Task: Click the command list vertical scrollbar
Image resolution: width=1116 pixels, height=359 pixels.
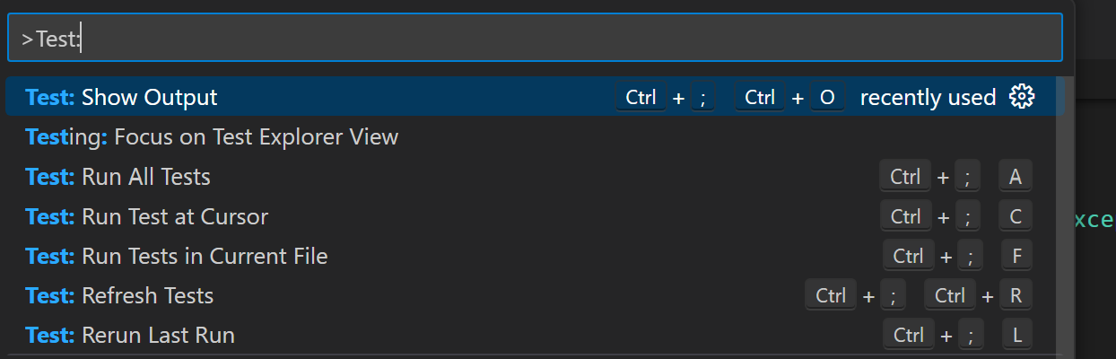Action: point(1066,215)
